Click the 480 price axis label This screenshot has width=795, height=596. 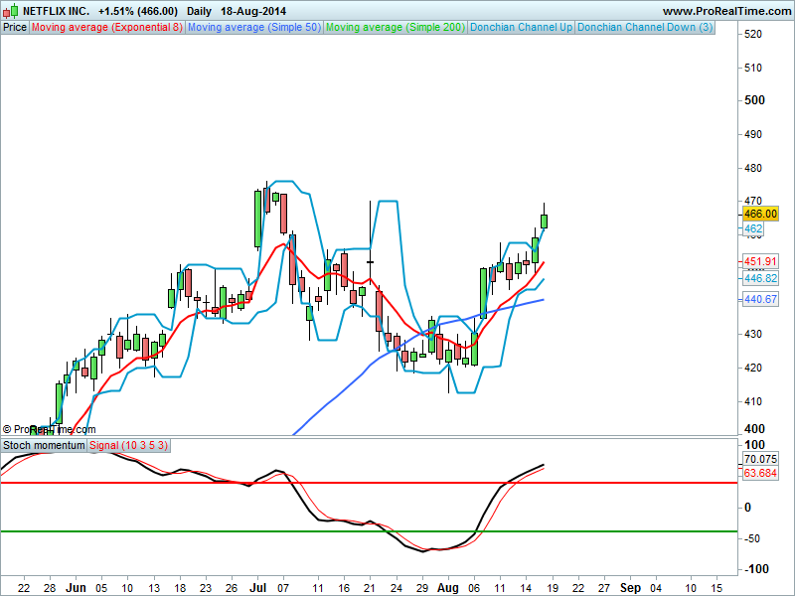coord(753,168)
